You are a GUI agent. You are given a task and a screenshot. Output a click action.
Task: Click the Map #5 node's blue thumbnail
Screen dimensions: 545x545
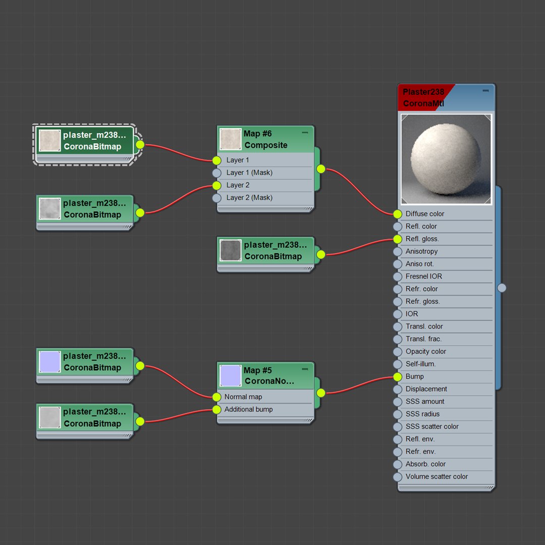point(231,376)
